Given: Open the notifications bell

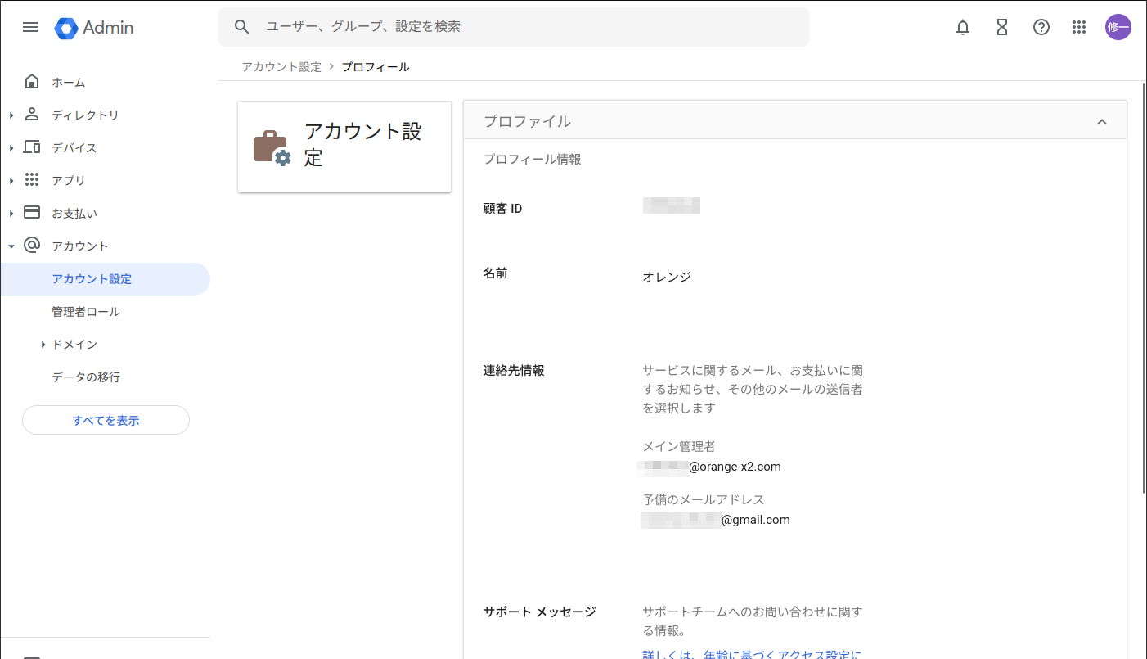Looking at the screenshot, I should pyautogui.click(x=963, y=27).
